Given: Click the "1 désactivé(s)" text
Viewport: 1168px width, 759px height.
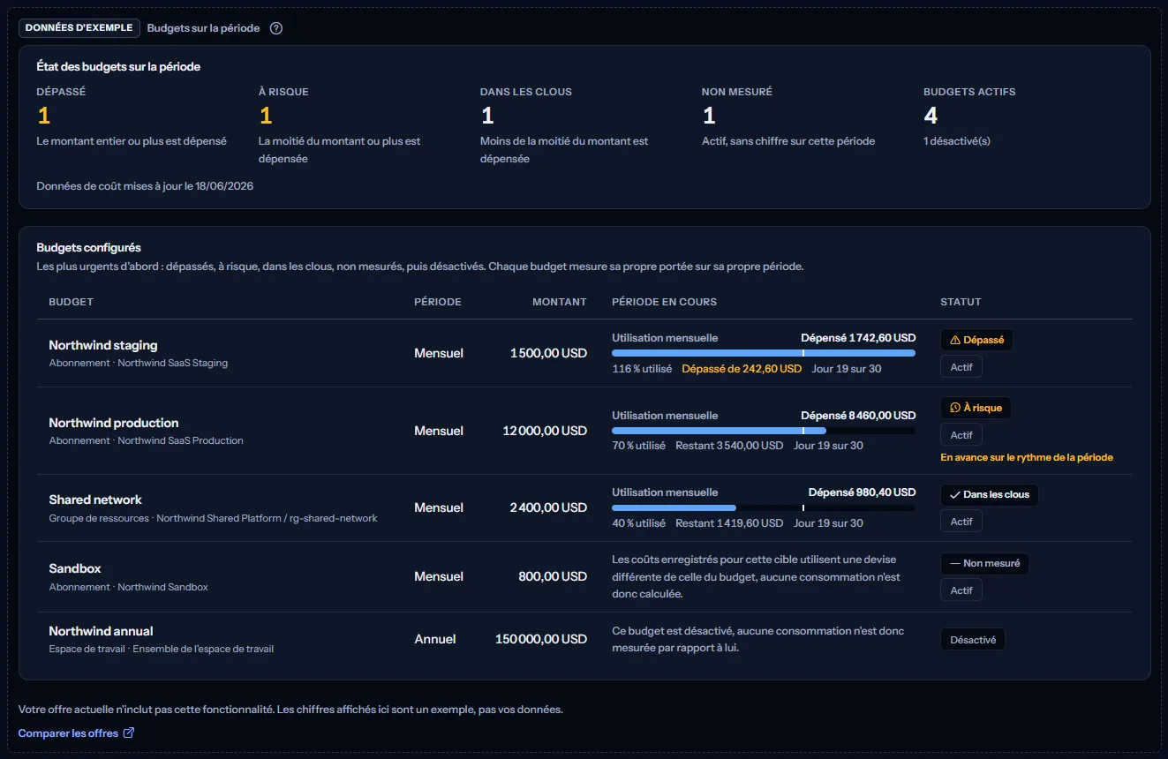Looking at the screenshot, I should pos(957,141).
